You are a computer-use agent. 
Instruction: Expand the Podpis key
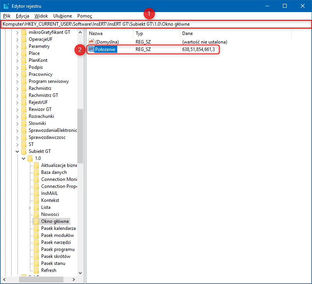coord(17,67)
